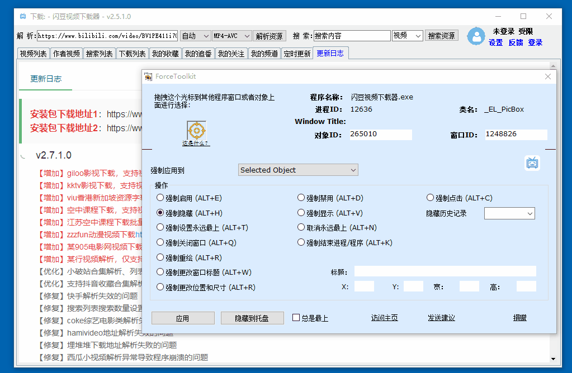Click the user avatar icon near 未登录
This screenshot has height=373, width=572.
coord(476,36)
